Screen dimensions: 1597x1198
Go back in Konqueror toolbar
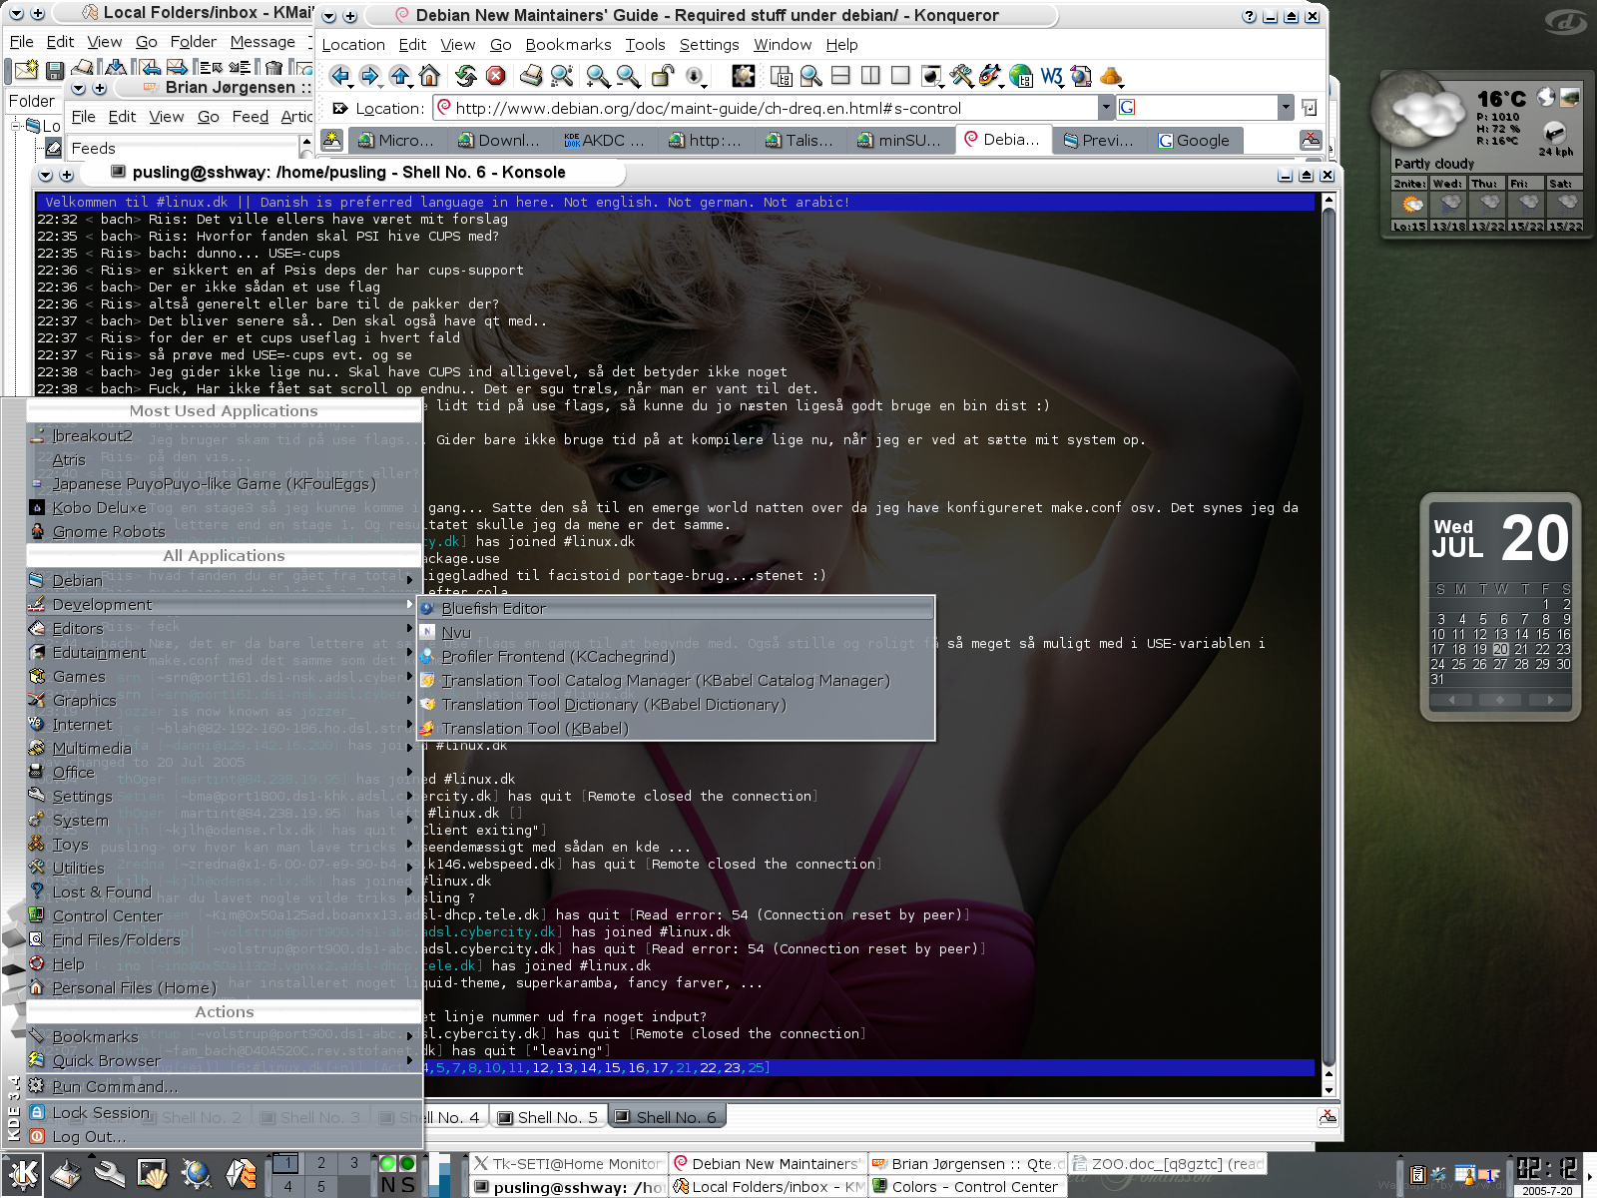(x=341, y=76)
